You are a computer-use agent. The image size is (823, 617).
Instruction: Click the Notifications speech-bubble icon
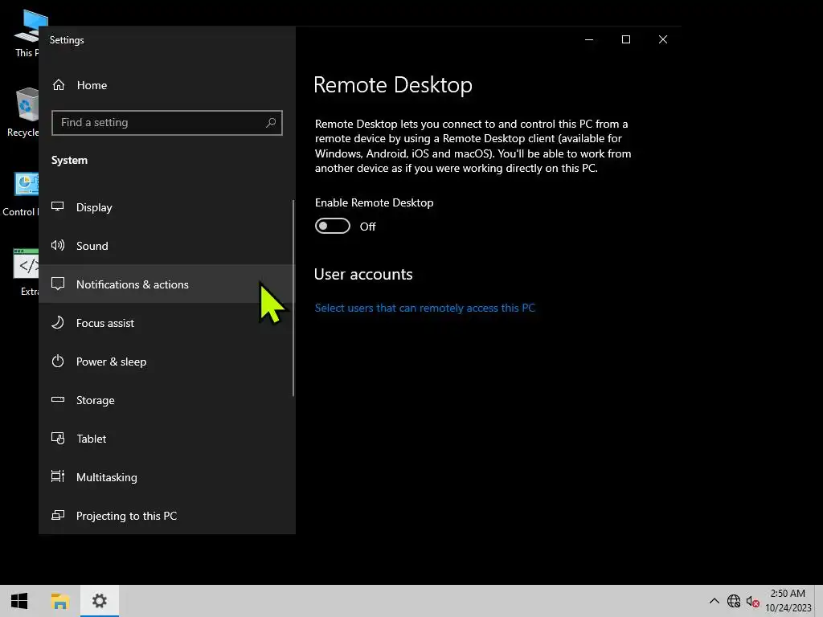click(x=58, y=284)
